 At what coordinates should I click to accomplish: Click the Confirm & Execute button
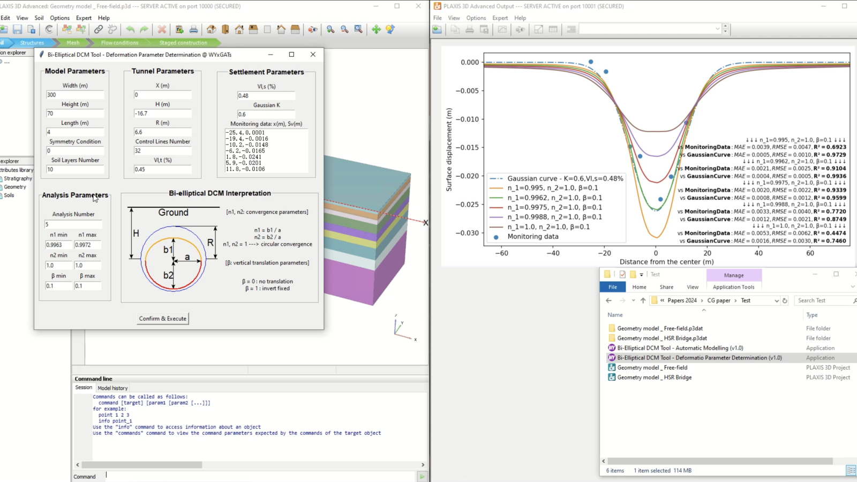click(163, 319)
